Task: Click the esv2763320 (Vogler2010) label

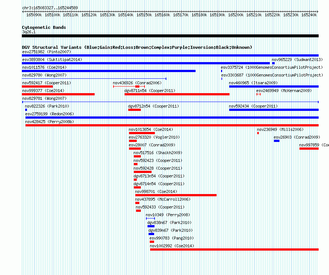Action: pyautogui.click(x=154, y=137)
